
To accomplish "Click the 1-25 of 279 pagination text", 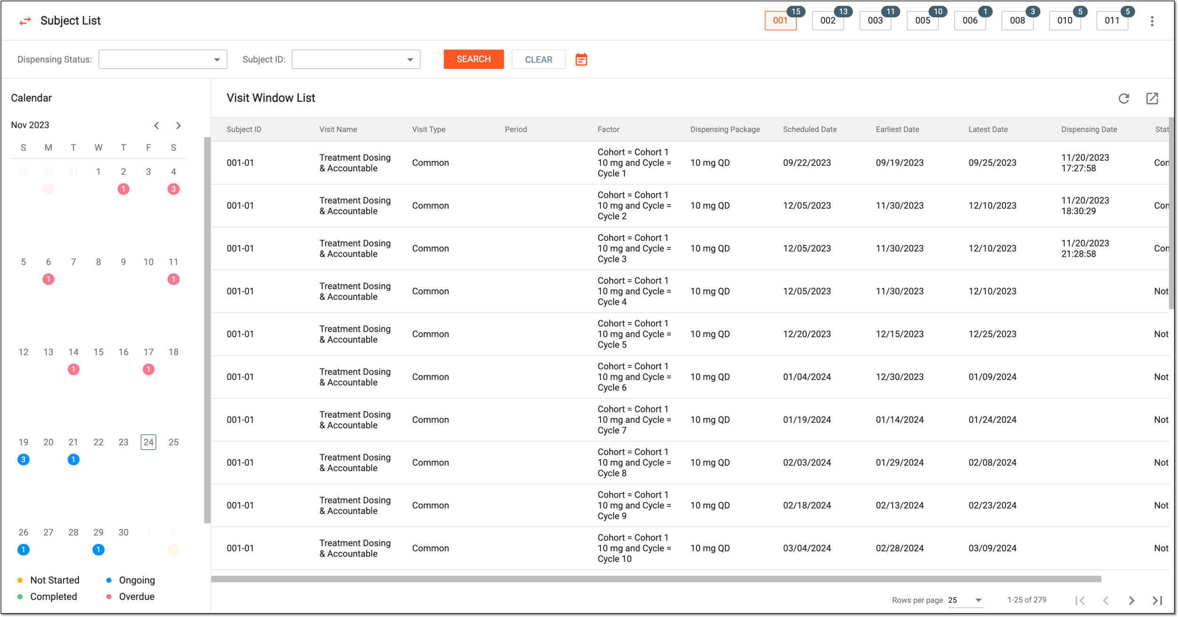I will (x=1027, y=600).
